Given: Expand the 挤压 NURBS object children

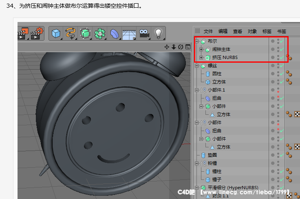Looking at the screenshot, I should tap(201, 57).
